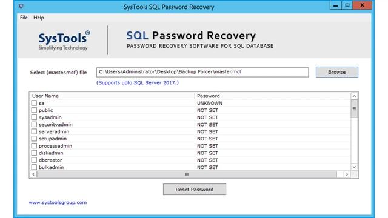
Task: Click the User Name column header
Action: (112, 96)
